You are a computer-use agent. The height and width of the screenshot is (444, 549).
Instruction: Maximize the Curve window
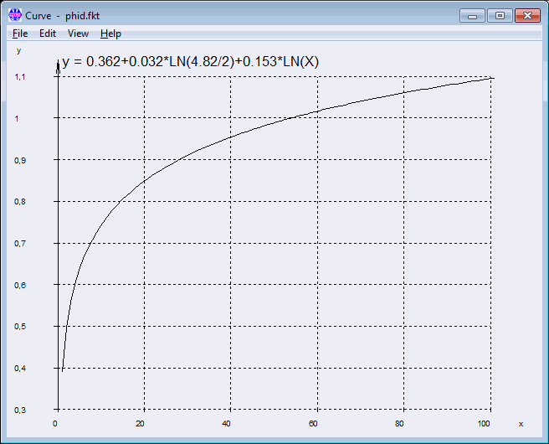point(500,15)
